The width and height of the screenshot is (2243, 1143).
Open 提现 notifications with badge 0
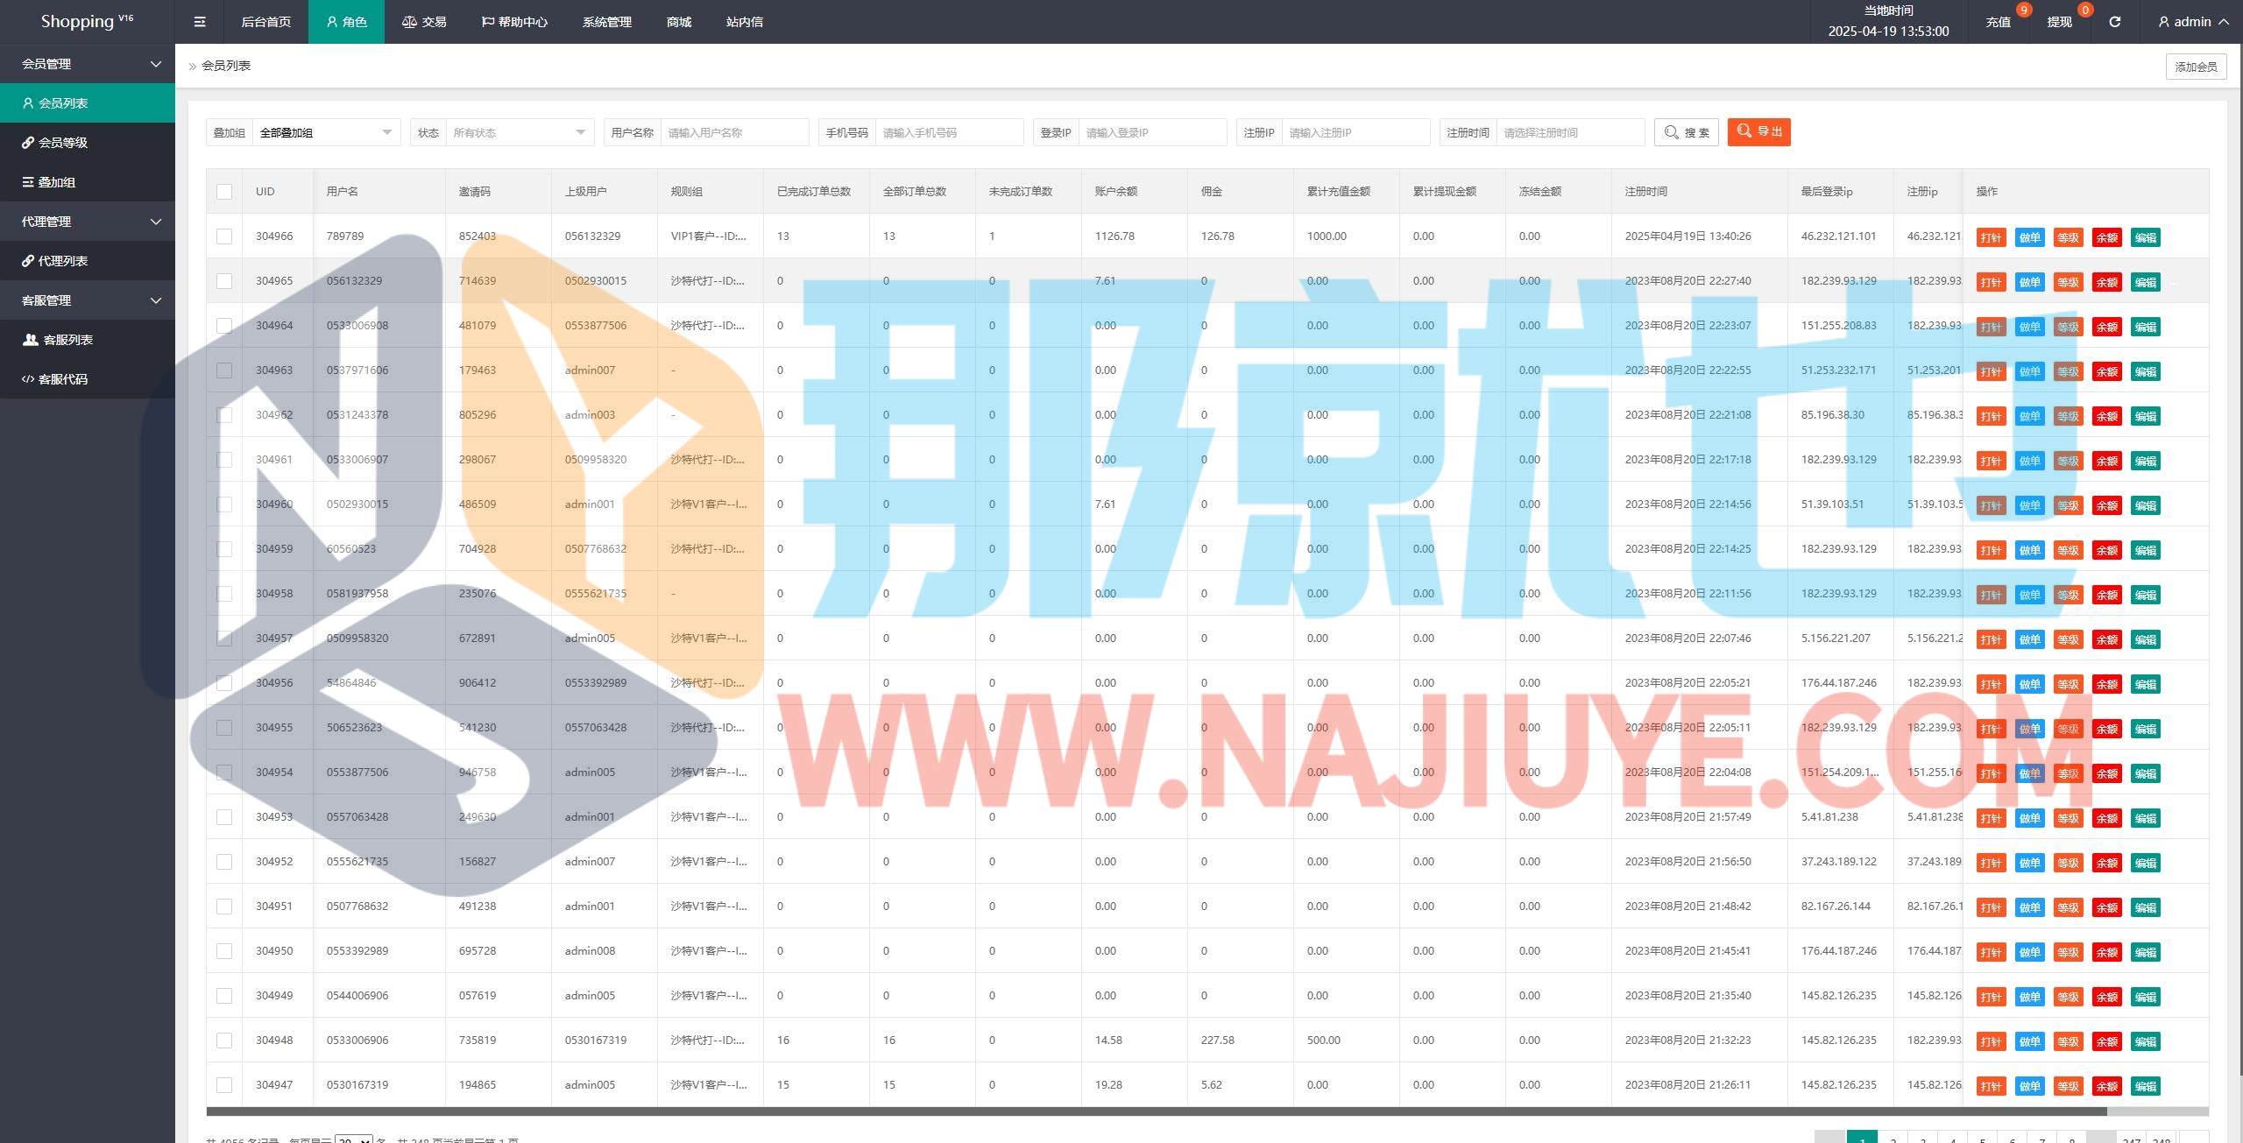(2059, 22)
